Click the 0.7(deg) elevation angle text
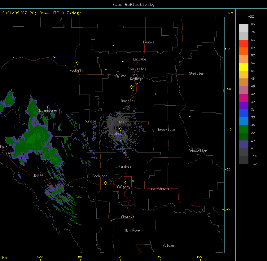 [71, 13]
